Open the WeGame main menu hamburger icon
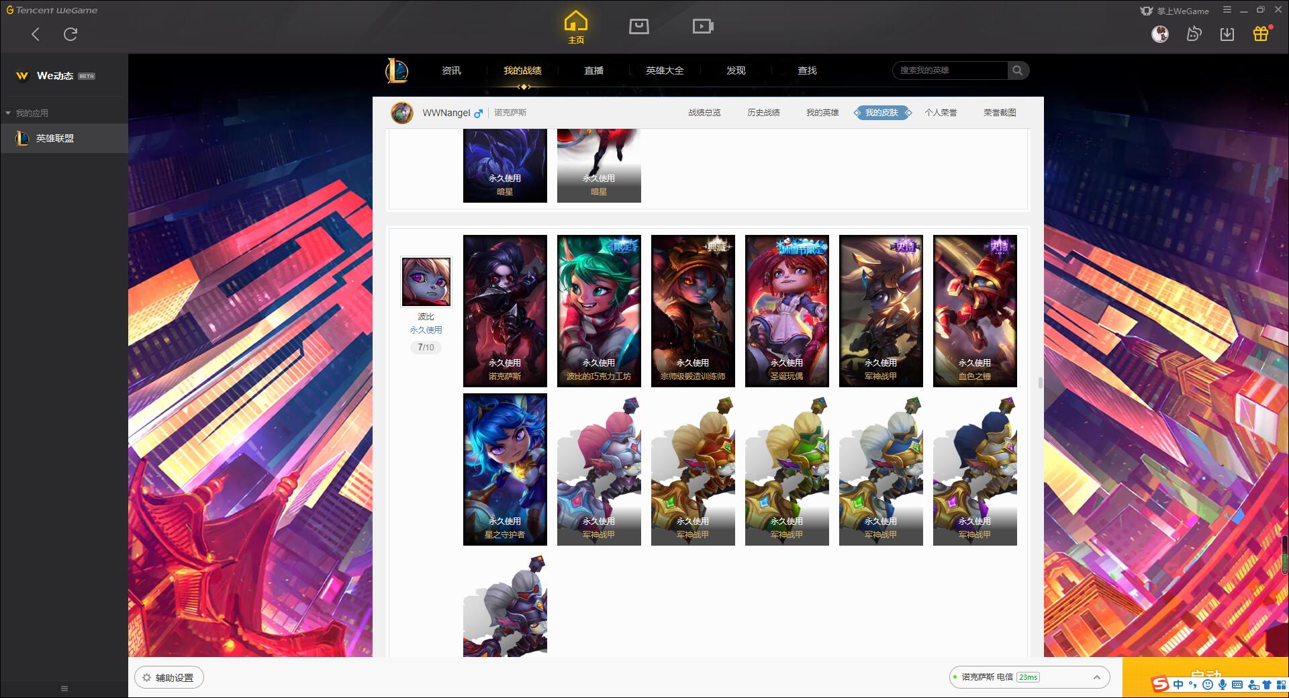Screen dimensions: 1289x698 coord(1227,10)
